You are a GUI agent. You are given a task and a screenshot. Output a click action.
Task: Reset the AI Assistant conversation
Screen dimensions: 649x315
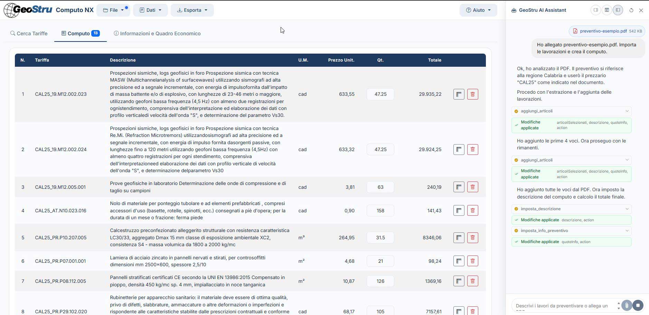coord(631,10)
